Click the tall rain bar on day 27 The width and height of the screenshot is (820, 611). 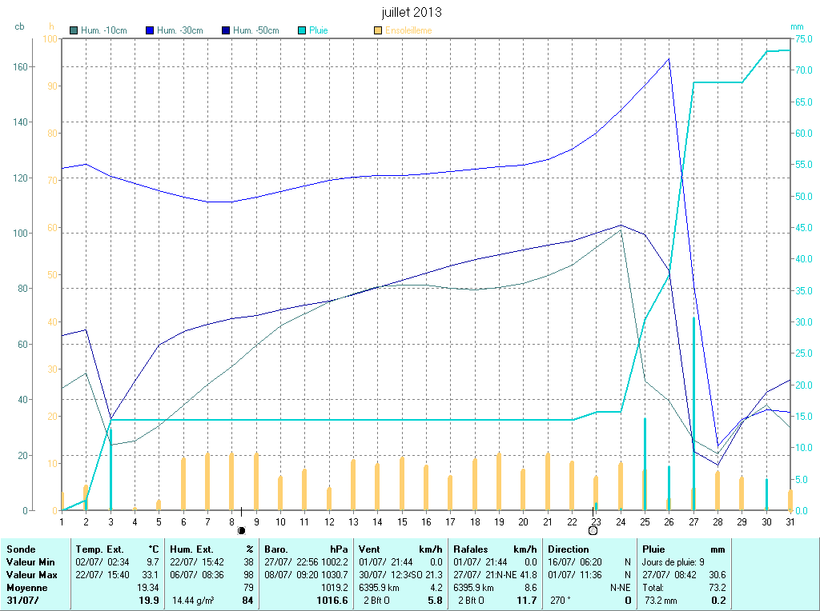tap(693, 400)
